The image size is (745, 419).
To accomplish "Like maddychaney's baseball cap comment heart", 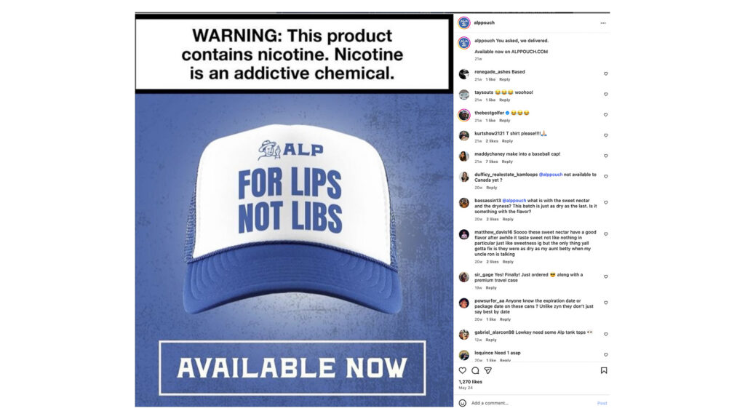I will tap(606, 156).
